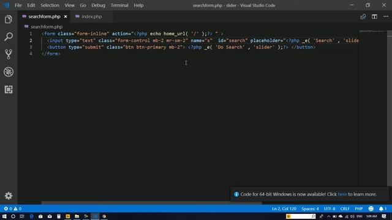Change indentation via Spaces: 4
392x220 pixels.
tap(310, 208)
